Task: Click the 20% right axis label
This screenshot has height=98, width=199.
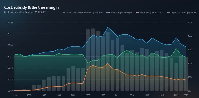Action: point(190,63)
